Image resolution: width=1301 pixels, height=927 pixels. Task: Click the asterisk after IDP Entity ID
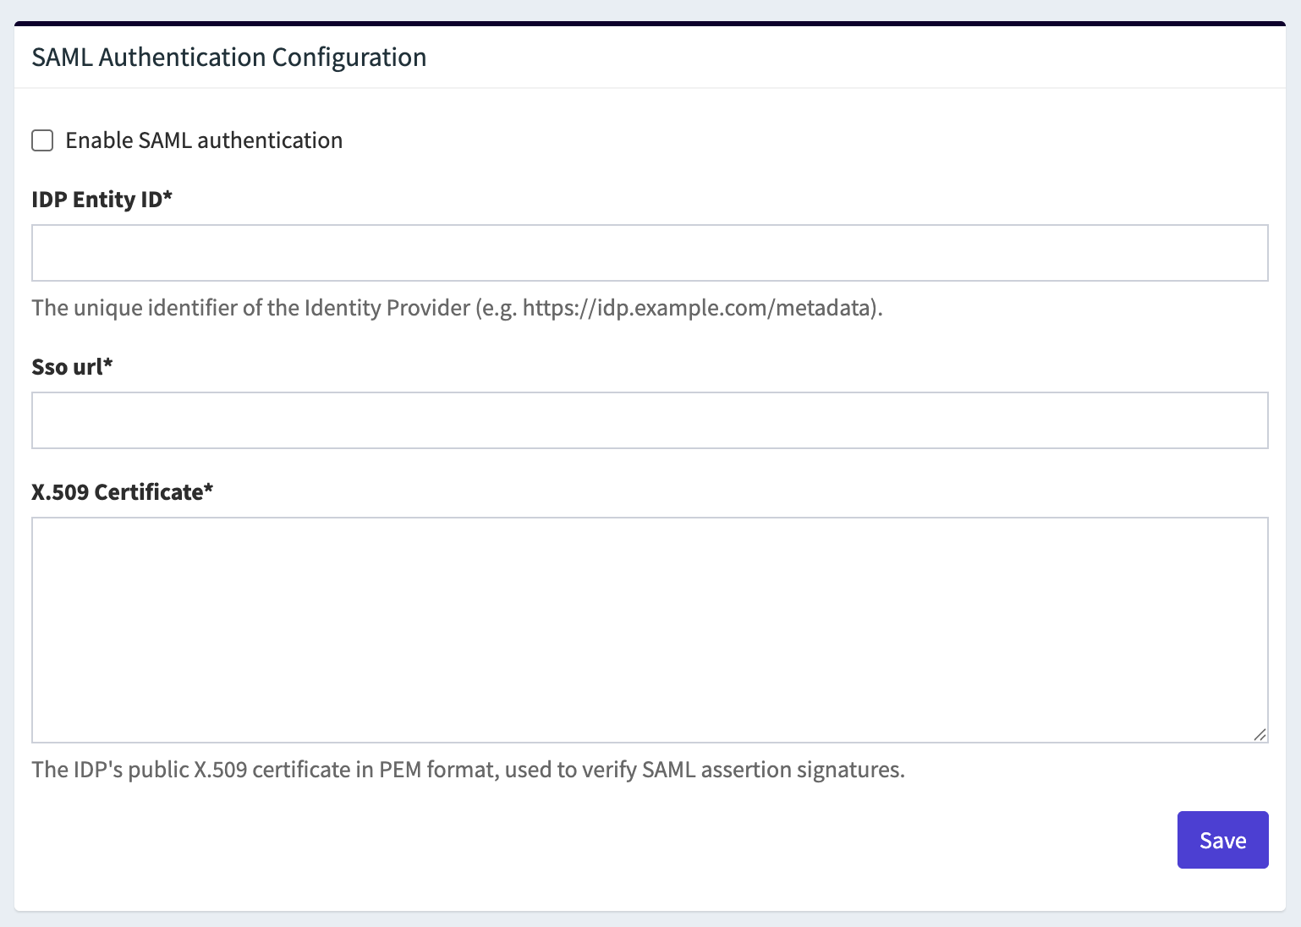tap(167, 196)
